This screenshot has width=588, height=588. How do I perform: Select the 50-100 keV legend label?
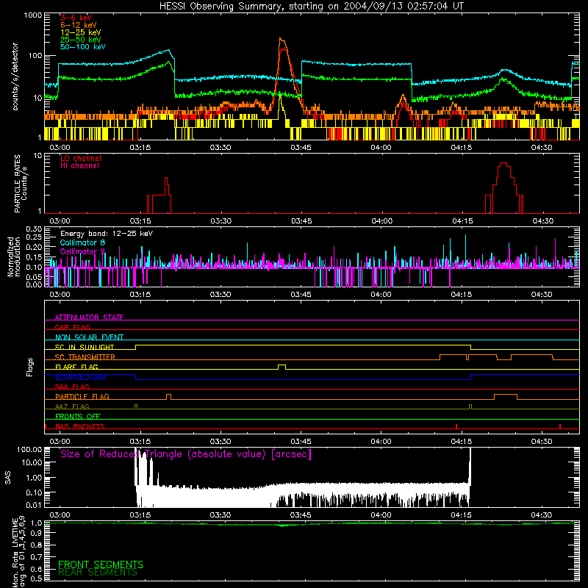coord(82,46)
